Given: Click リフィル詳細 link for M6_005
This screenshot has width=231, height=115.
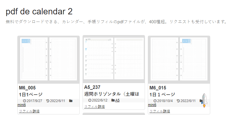Looking at the screenshot, I should 29,111.
